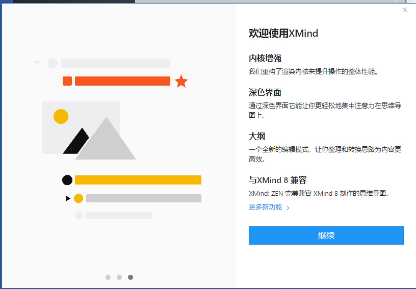The height and width of the screenshot is (289, 416).
Task: Click the text XMind: ZEN 完美兼容 XMind 8
Action: click(x=293, y=193)
